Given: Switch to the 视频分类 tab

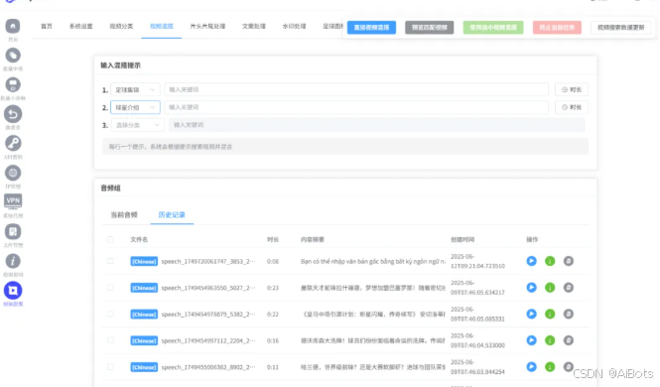Looking at the screenshot, I should point(121,26).
